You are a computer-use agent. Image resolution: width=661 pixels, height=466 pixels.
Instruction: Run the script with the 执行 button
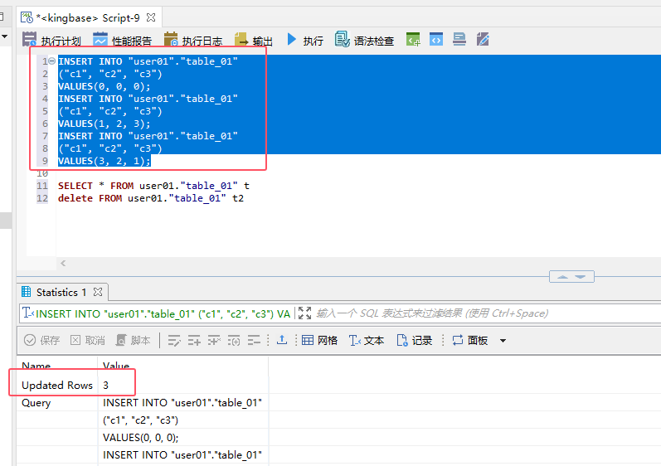(x=304, y=40)
